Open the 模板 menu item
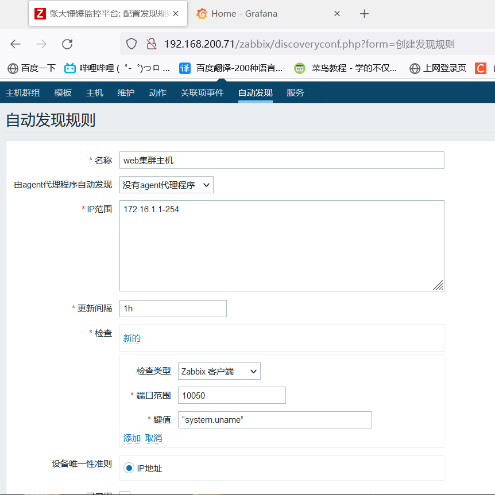This screenshot has width=495, height=495. pyautogui.click(x=63, y=92)
